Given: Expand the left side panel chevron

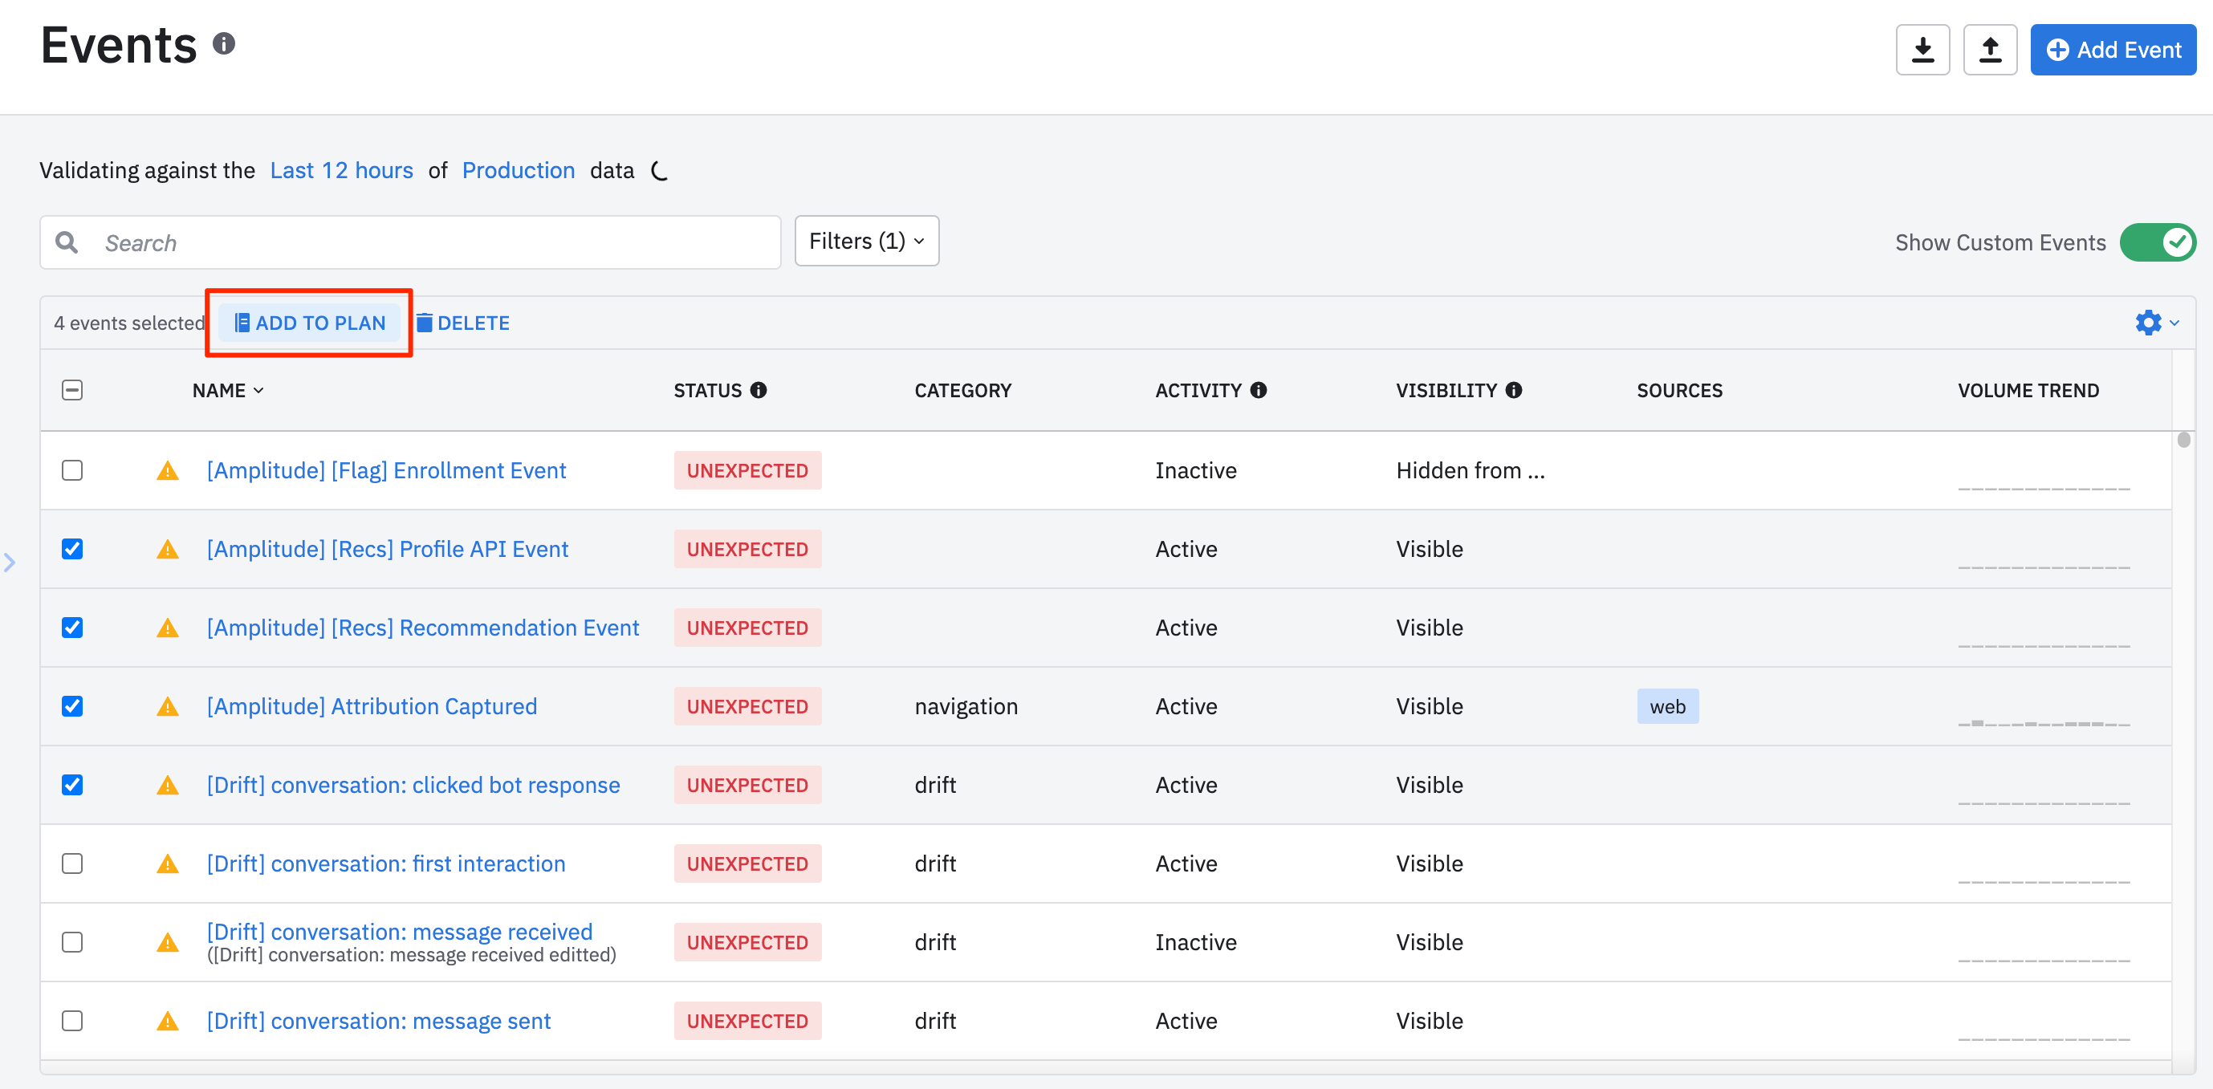Looking at the screenshot, I should click(10, 563).
